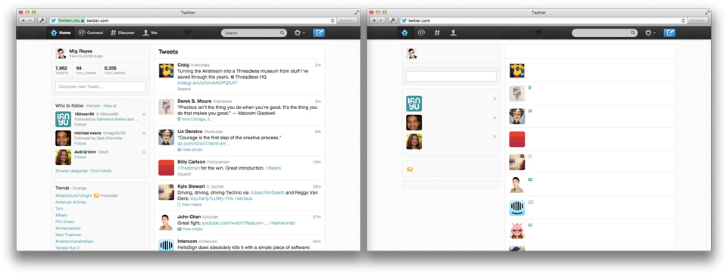Click the 64 Following count
This screenshot has width=727, height=274.
86,70
